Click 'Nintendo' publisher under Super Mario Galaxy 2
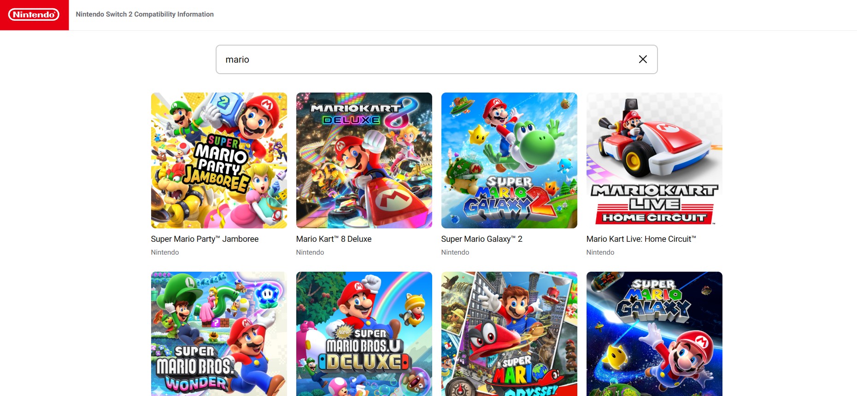 455,252
